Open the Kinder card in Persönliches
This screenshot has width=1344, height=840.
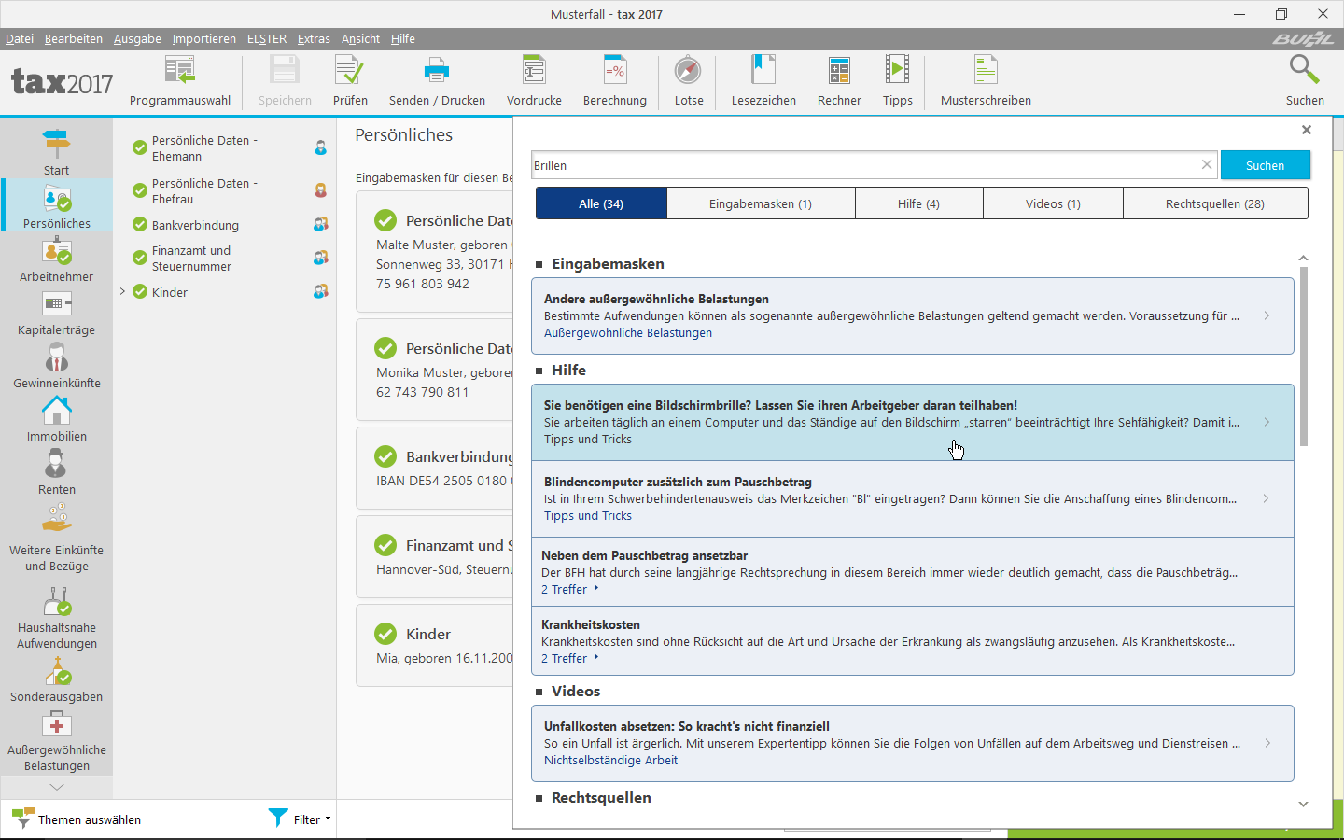pos(435,646)
